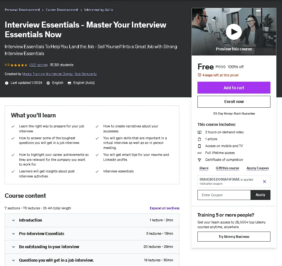Click the 'Free' price text

206,67
